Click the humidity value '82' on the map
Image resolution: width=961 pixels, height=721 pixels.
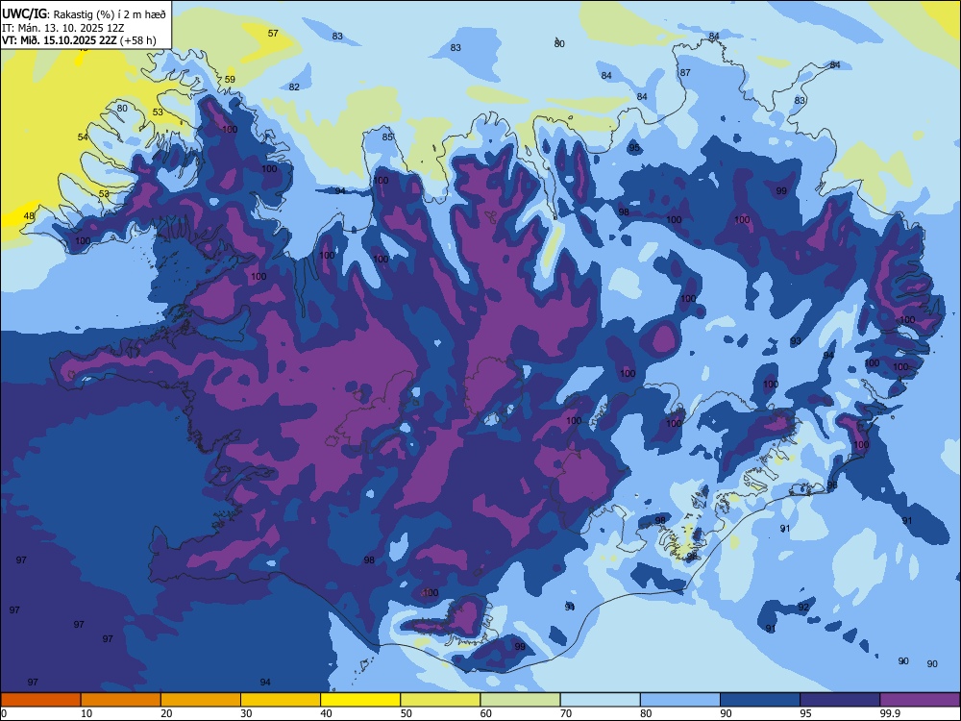click(x=294, y=87)
